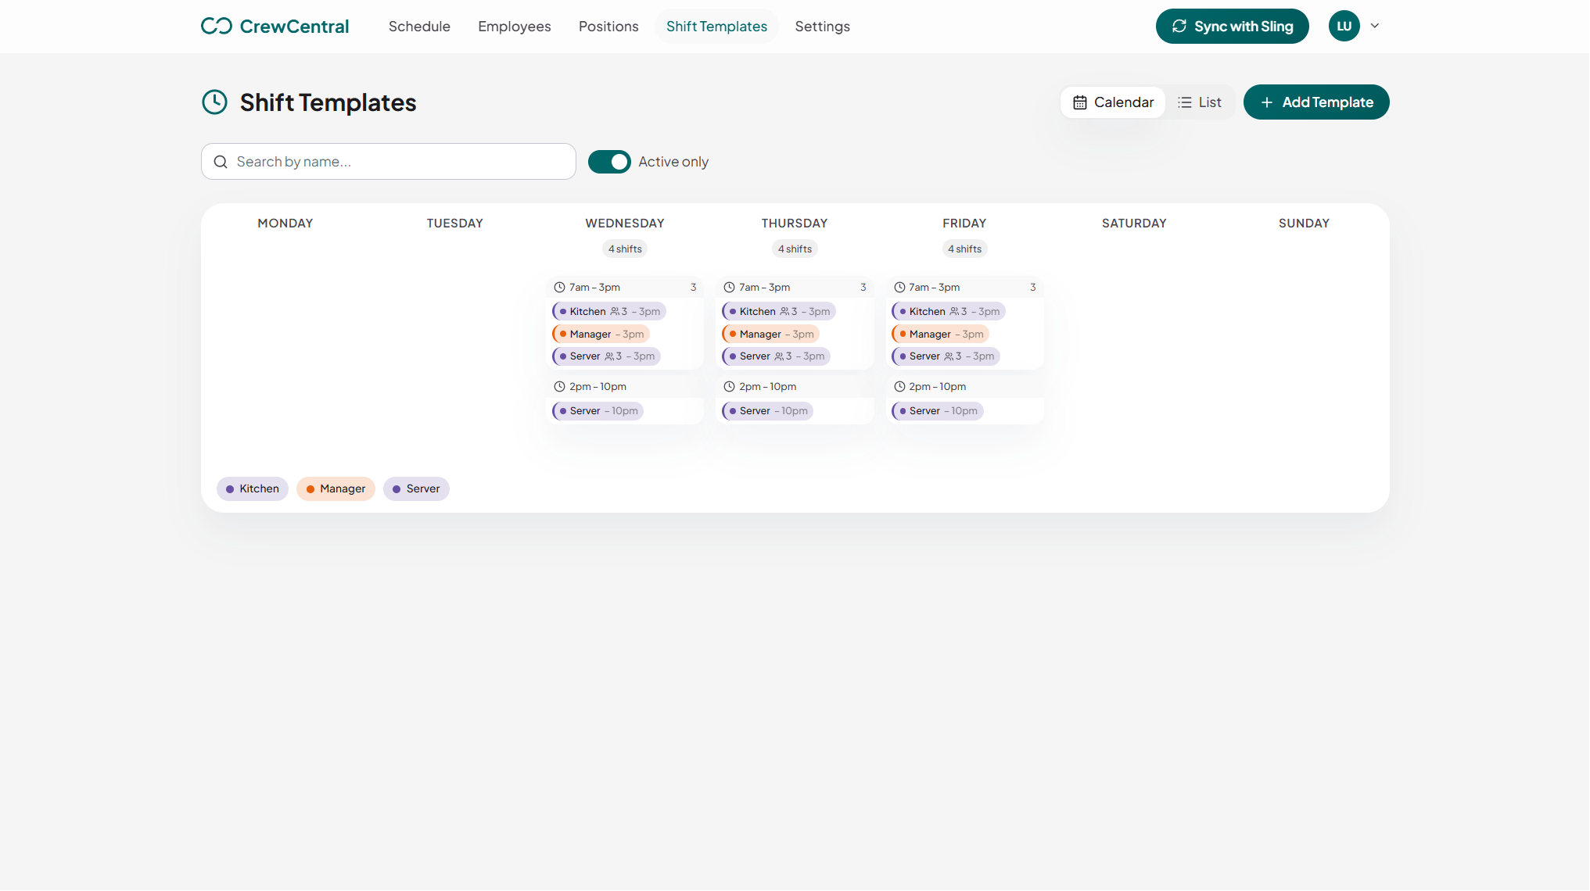This screenshot has height=891, width=1590.
Task: Click the sync arrows icon on Sync with Sling
Action: tap(1179, 26)
